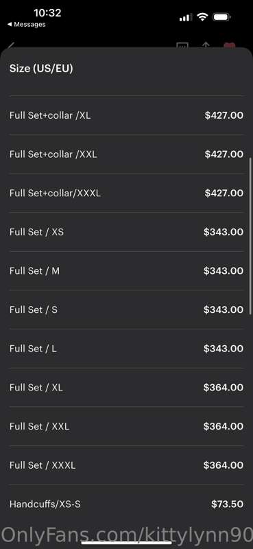Select the Full Set / S option
Viewport: 253px width, 549px height.
click(x=126, y=309)
